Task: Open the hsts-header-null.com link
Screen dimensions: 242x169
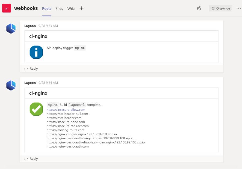Action: [67, 114]
